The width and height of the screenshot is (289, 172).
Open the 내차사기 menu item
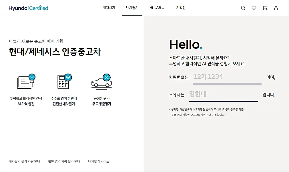click(109, 8)
